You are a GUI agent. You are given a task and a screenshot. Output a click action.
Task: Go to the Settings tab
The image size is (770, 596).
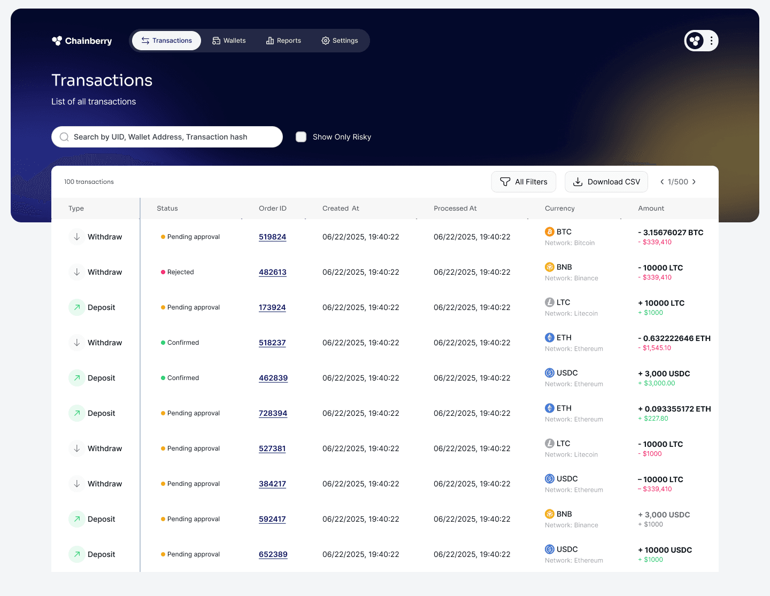pos(340,41)
